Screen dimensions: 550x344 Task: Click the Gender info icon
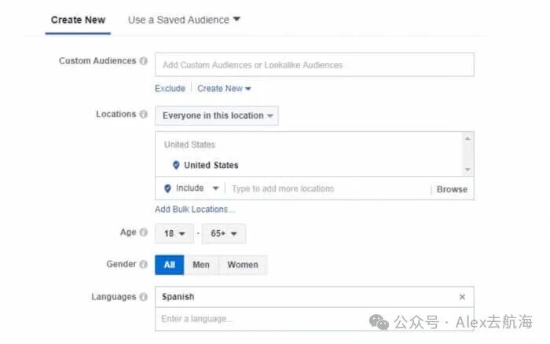[143, 264]
